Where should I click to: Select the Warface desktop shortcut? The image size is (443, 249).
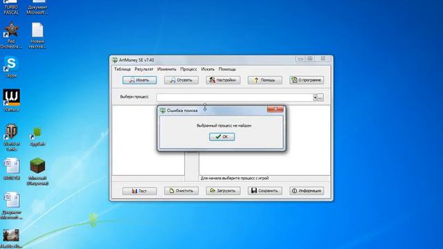click(11, 100)
